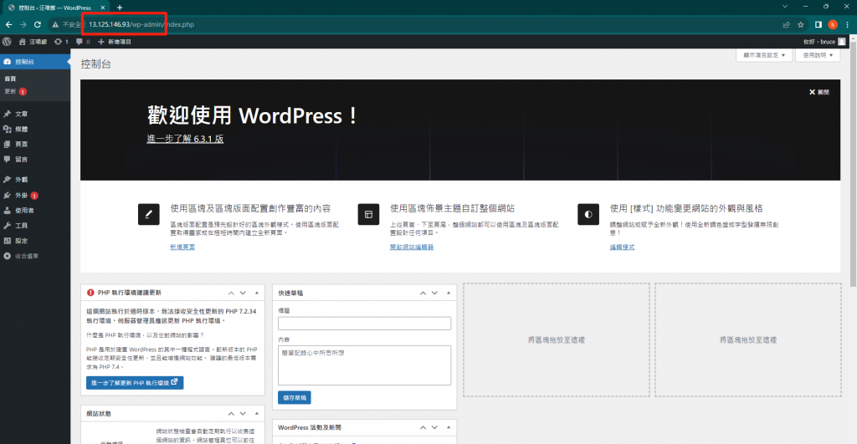Click the browser back arrow
Screen dimensions: 857x444
point(8,24)
